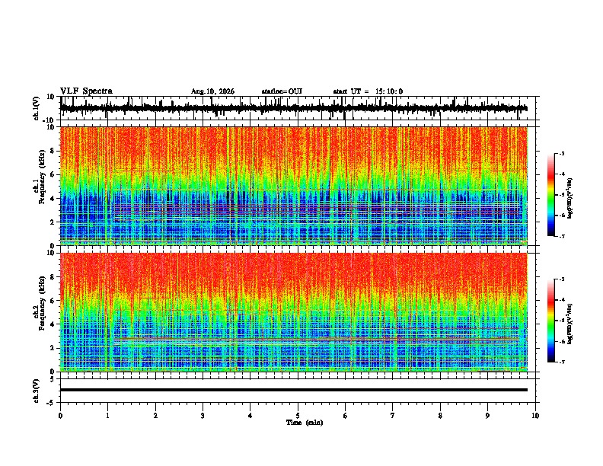603x466 pixels.
Task: Click time axis tick label "9"
Action: click(x=487, y=416)
